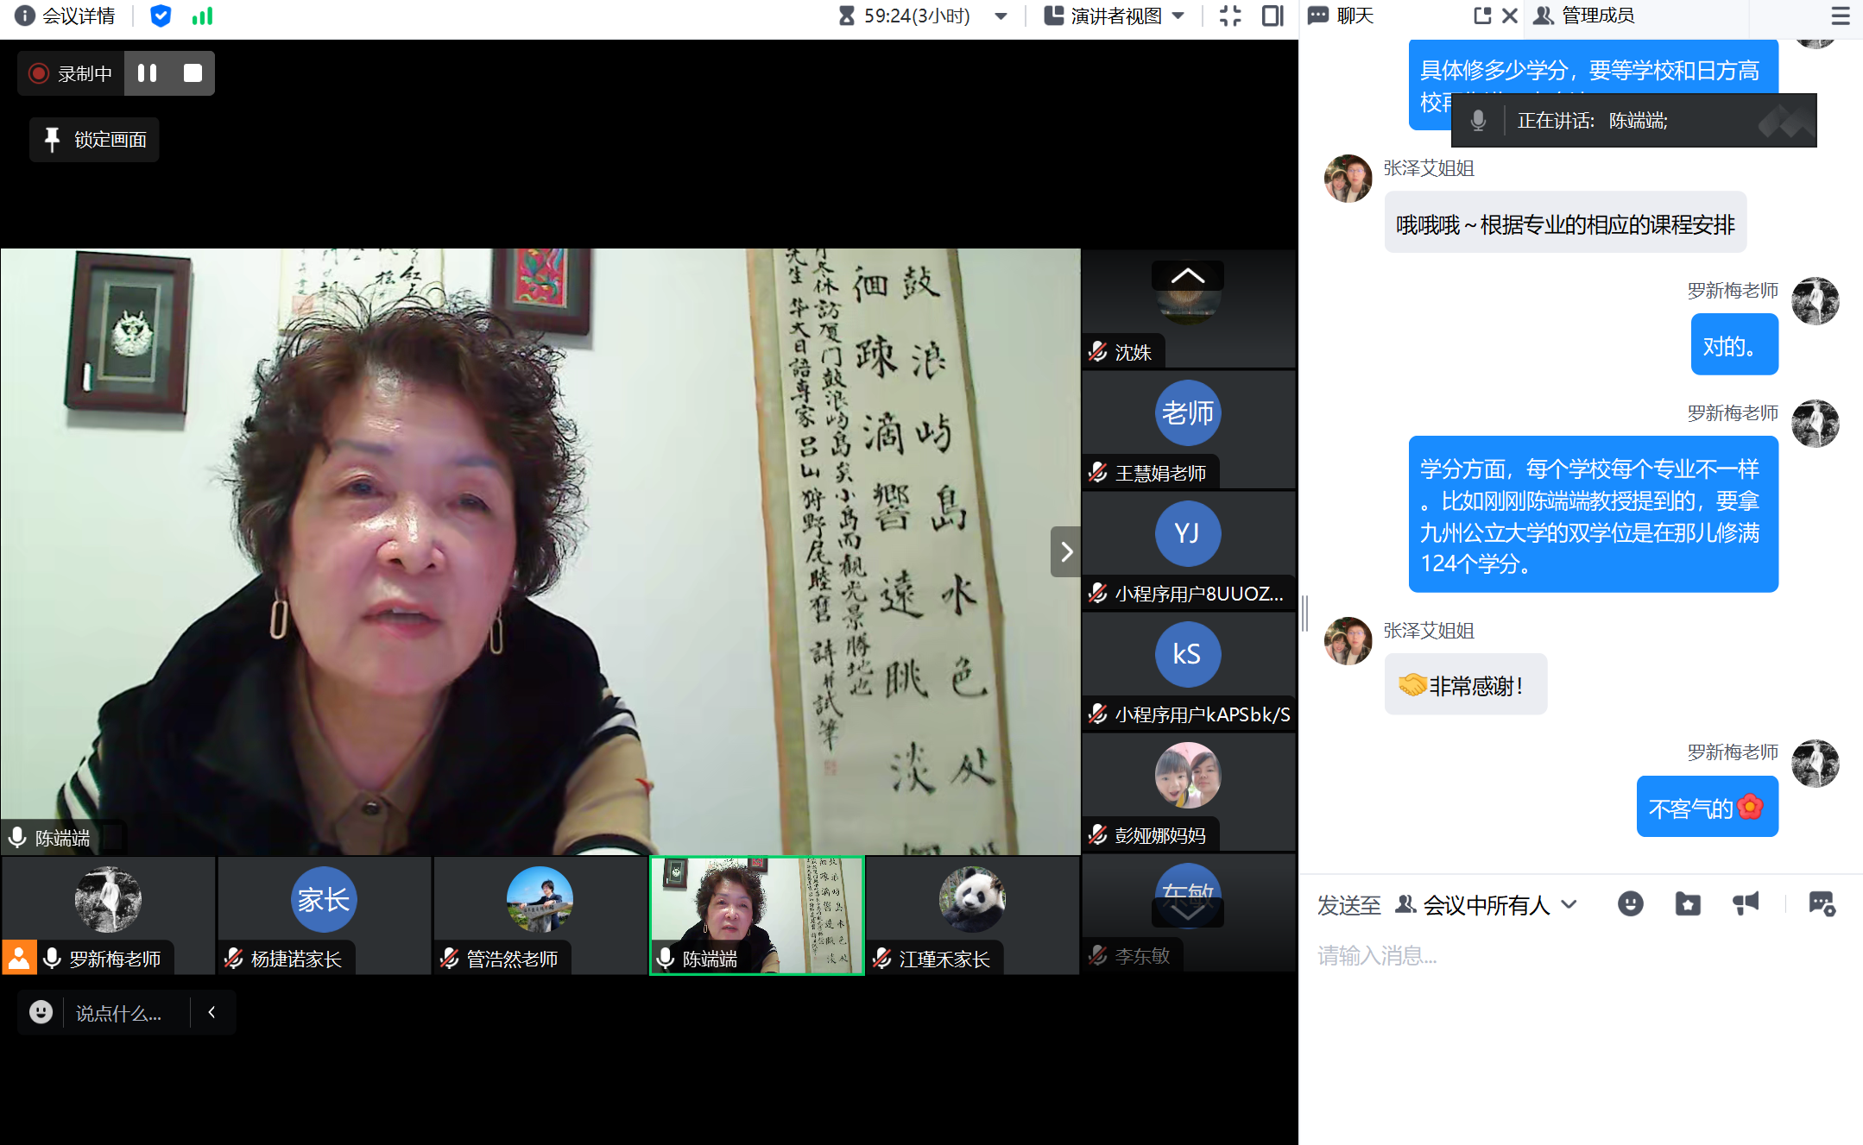Toggle the side panel layout icon
1863x1145 pixels.
[x=1273, y=16]
